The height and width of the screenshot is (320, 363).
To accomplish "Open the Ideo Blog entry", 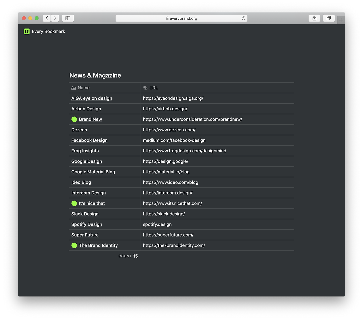I will pos(81,182).
